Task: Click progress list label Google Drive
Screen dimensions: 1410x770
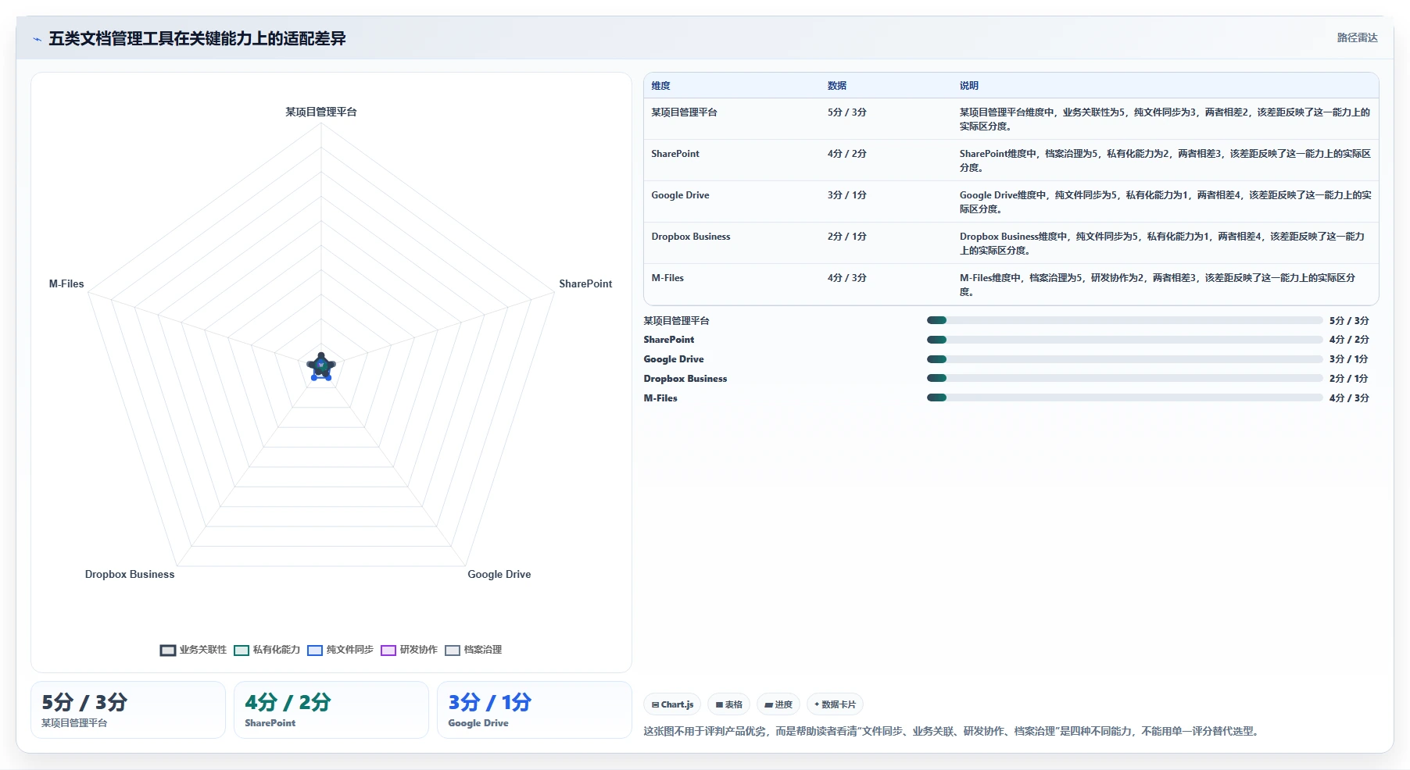Action: (x=674, y=359)
